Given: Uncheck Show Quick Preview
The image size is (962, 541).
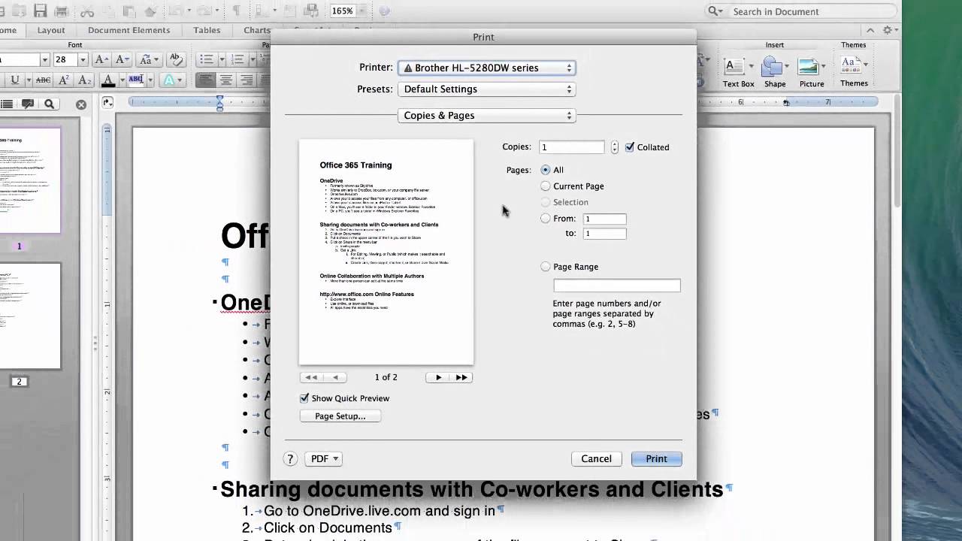Looking at the screenshot, I should coord(304,398).
